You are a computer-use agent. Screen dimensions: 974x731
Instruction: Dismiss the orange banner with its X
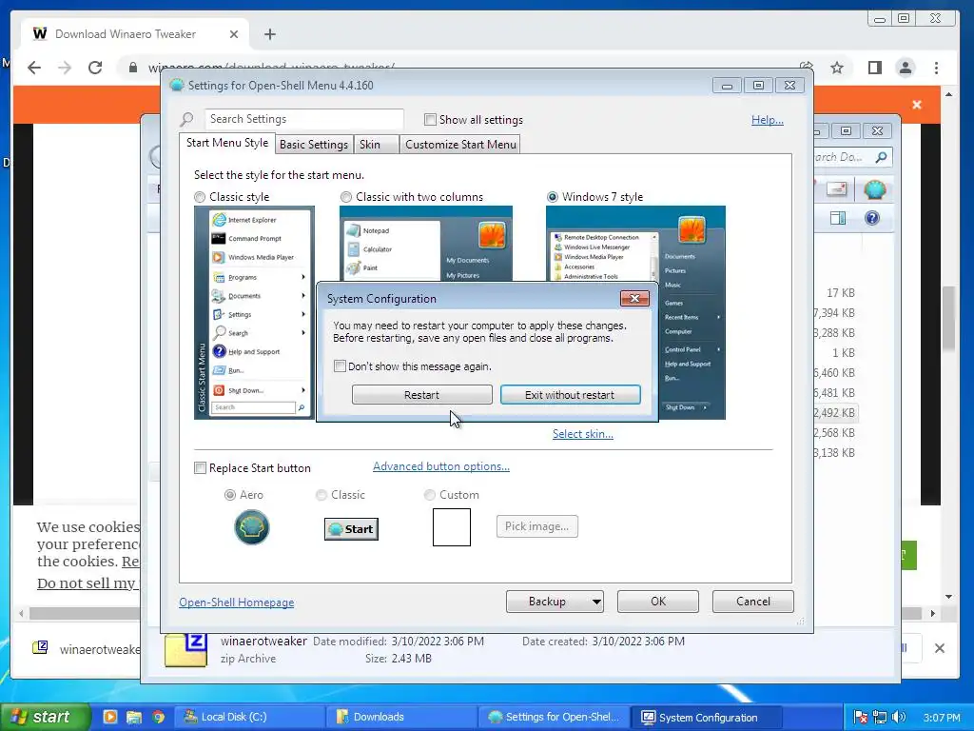point(917,105)
